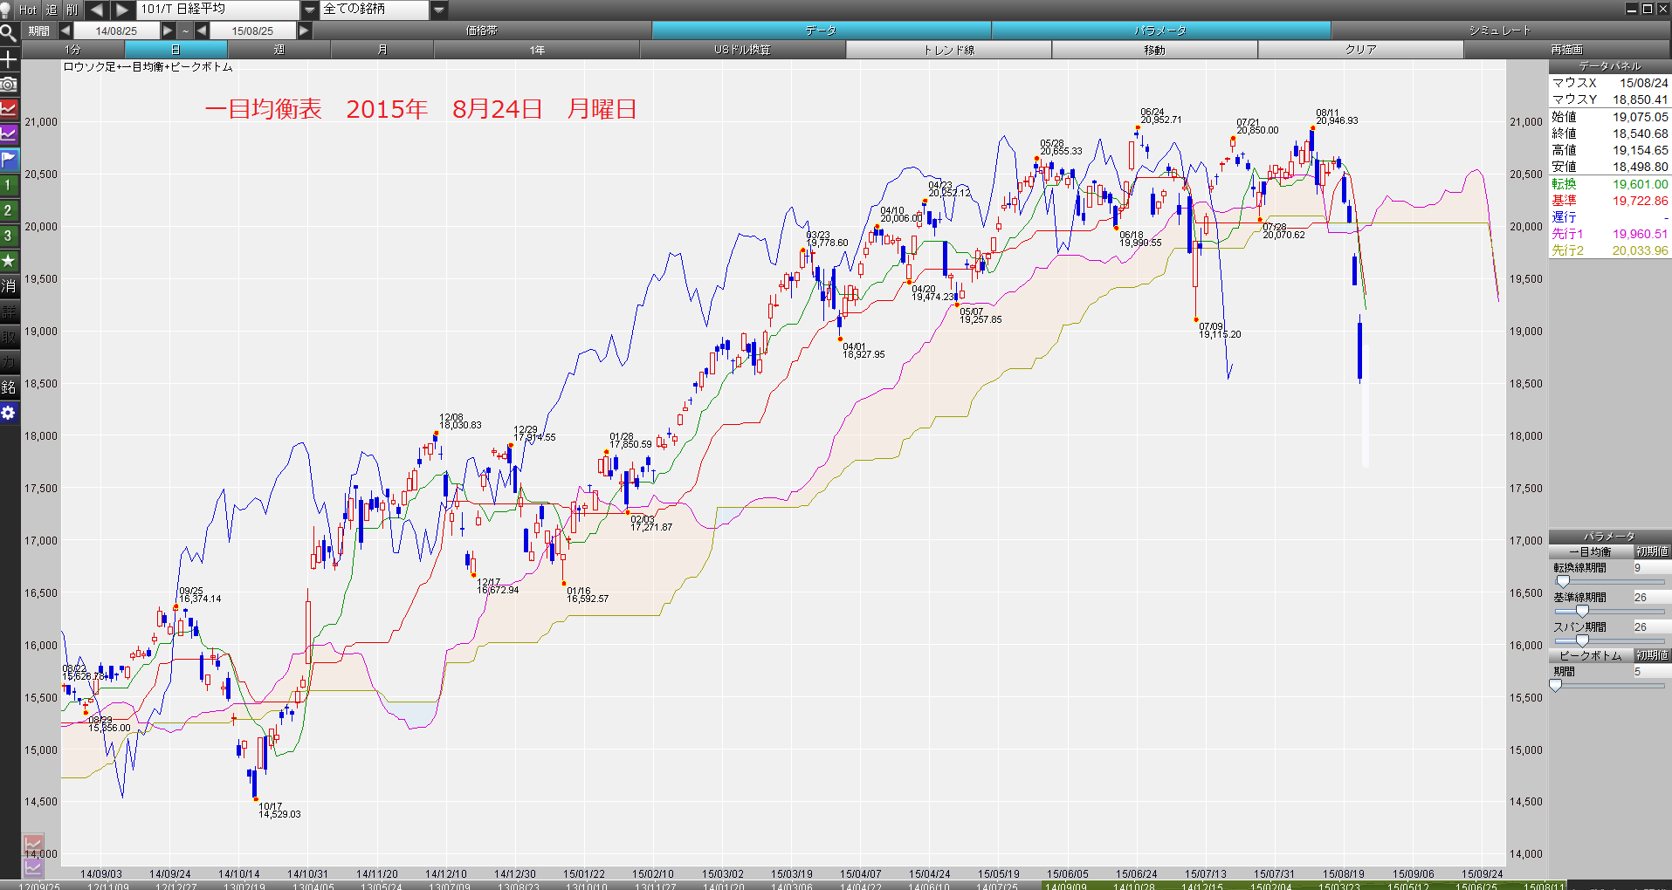1672x890 pixels.
Task: Select the 1分 timeframe
Action: (72, 50)
